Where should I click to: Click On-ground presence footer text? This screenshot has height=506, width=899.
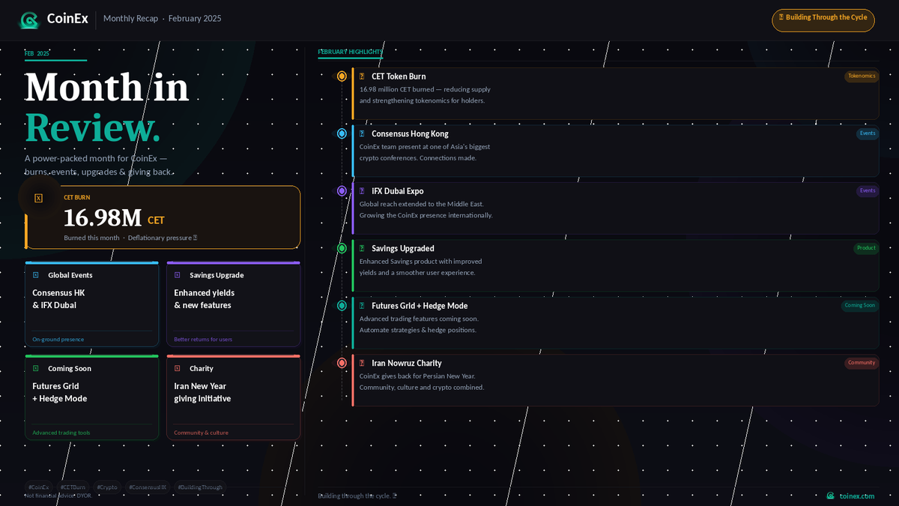point(58,340)
